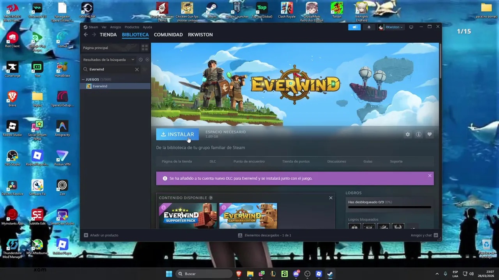Open Windows Start menu
Screen dimensions: 499x280
tap(169, 274)
